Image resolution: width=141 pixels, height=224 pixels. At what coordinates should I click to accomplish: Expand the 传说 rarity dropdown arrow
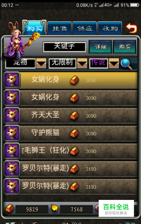coord(114,63)
